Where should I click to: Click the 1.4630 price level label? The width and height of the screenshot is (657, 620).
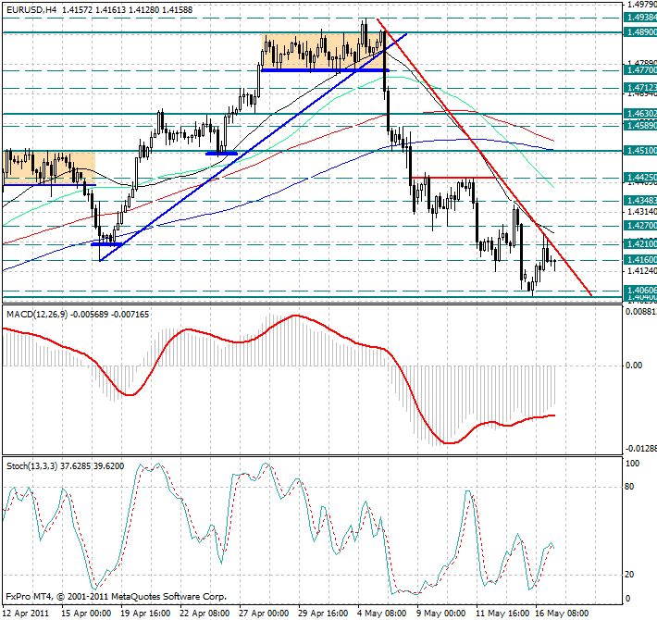(639, 114)
